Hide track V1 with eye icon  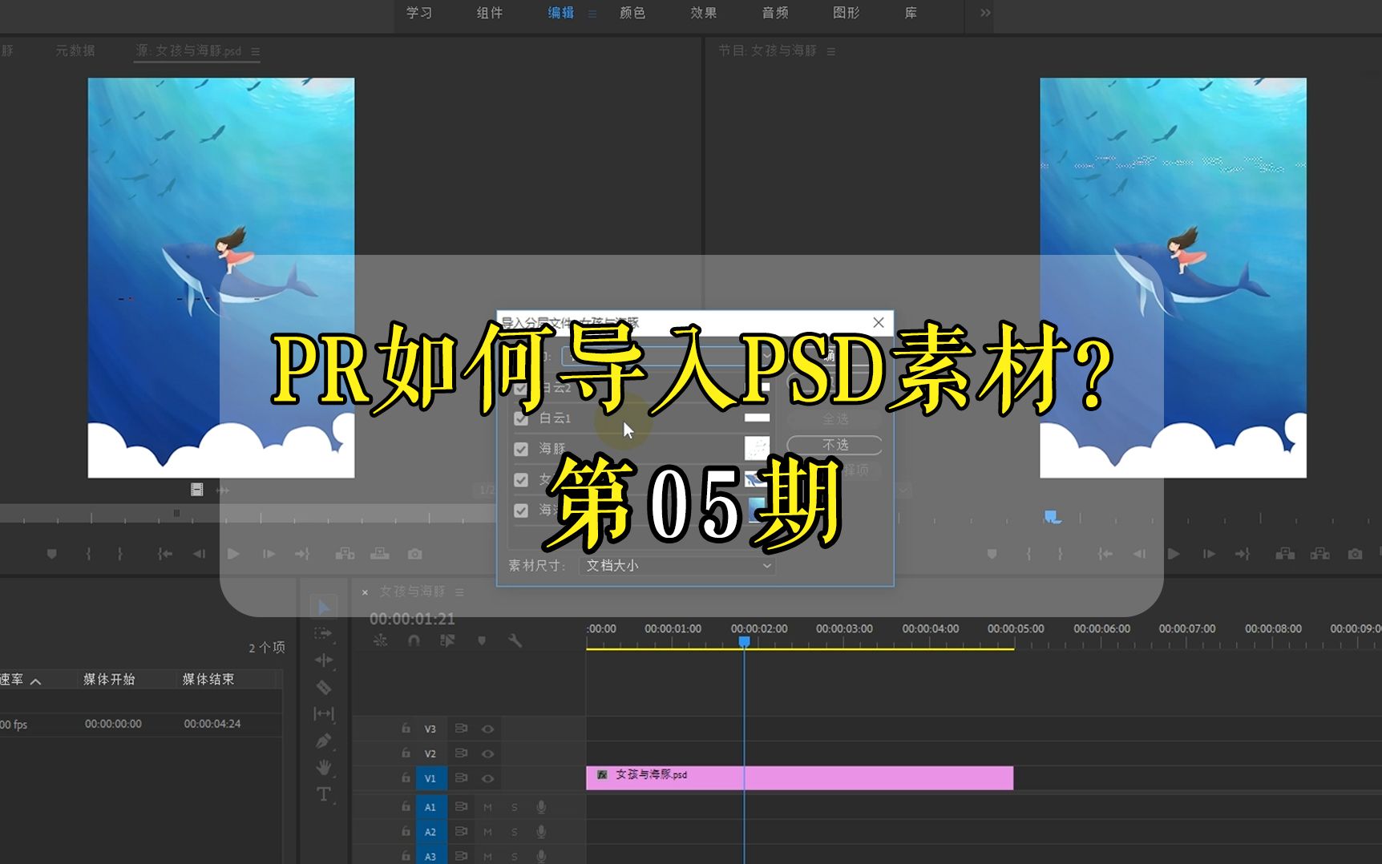coord(487,778)
